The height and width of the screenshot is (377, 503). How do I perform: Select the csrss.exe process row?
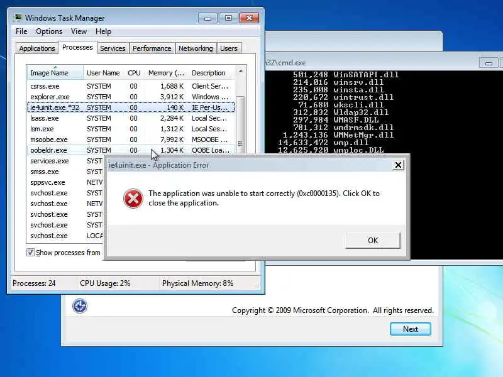click(x=131, y=86)
